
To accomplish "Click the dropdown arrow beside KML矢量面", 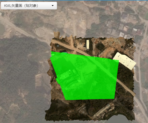I will click(x=53, y=6).
